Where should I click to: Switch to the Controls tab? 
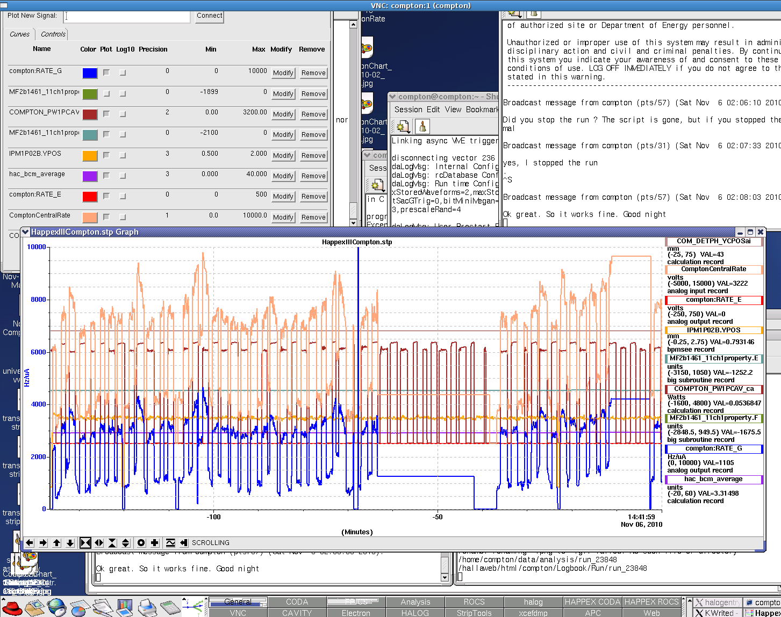click(x=53, y=34)
